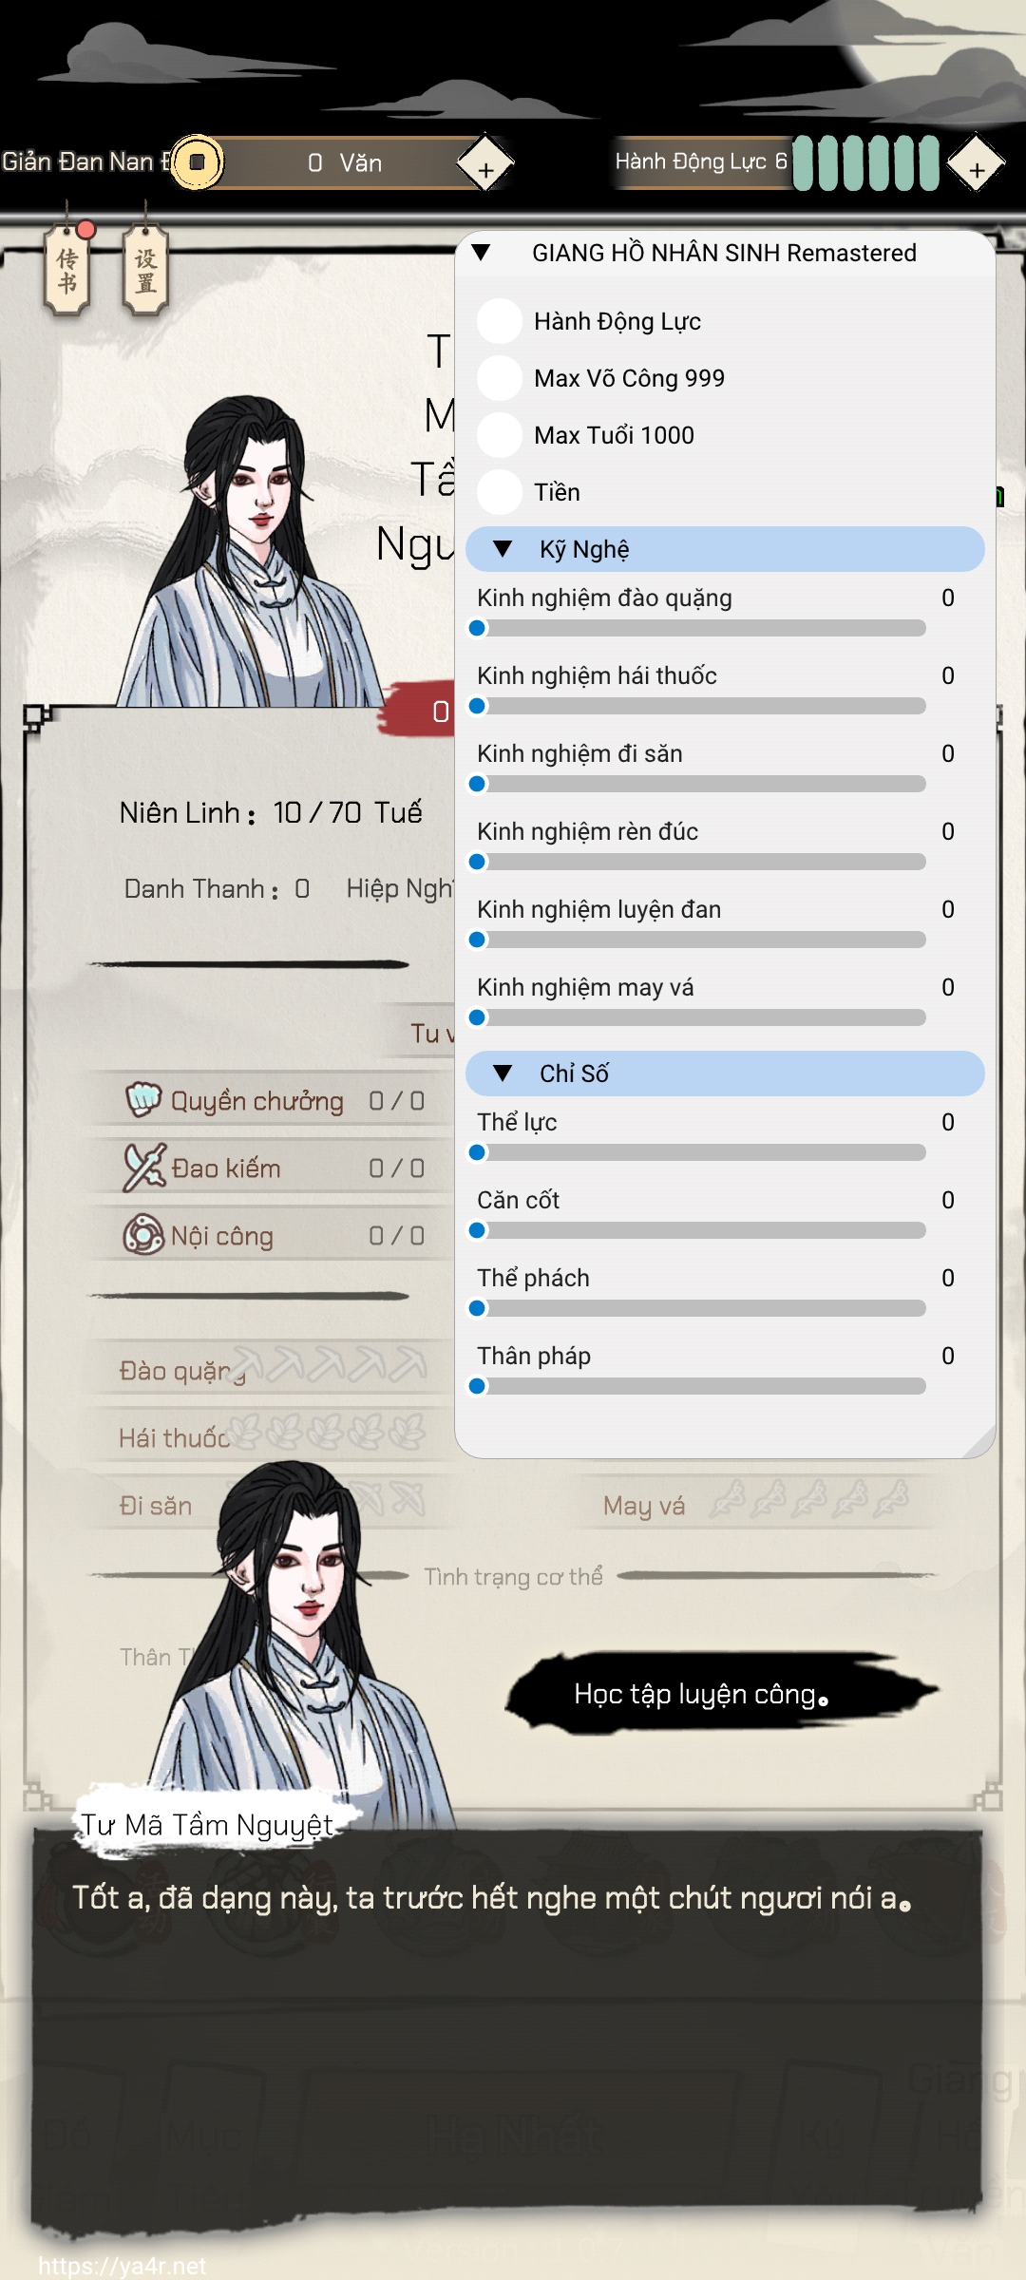
Task: Click the Thể lực slider track
Action: click(x=701, y=1152)
